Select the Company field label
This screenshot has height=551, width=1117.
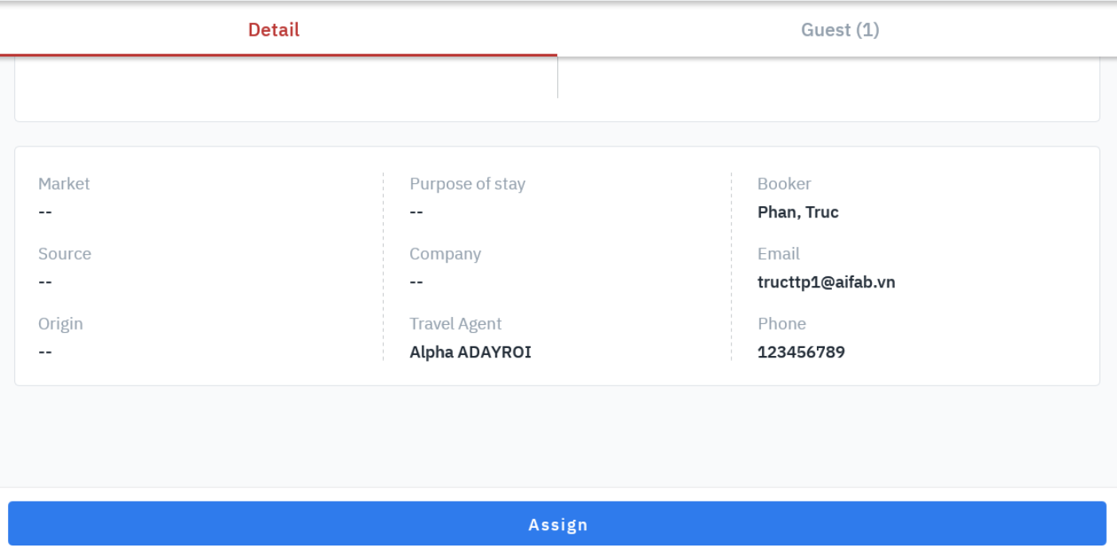[x=445, y=254]
